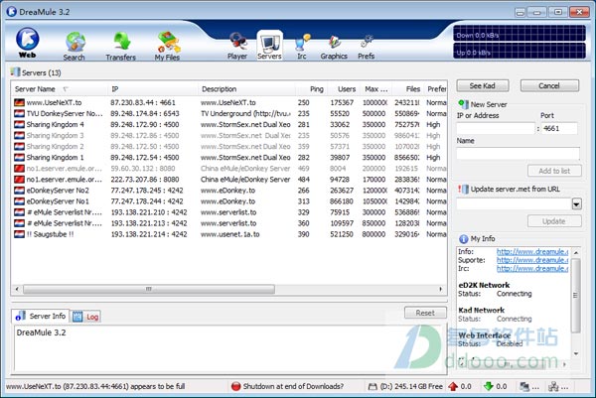Click the new server Name field

(519, 154)
